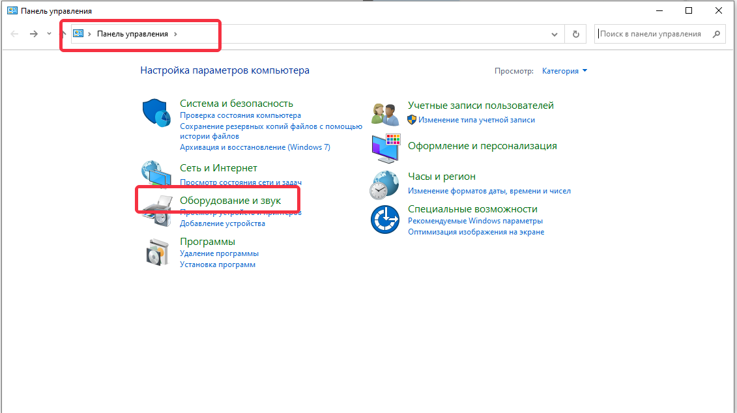Viewport: 737px width, 413px height.
Task: Open Оборудование и звук category
Action: (230, 201)
